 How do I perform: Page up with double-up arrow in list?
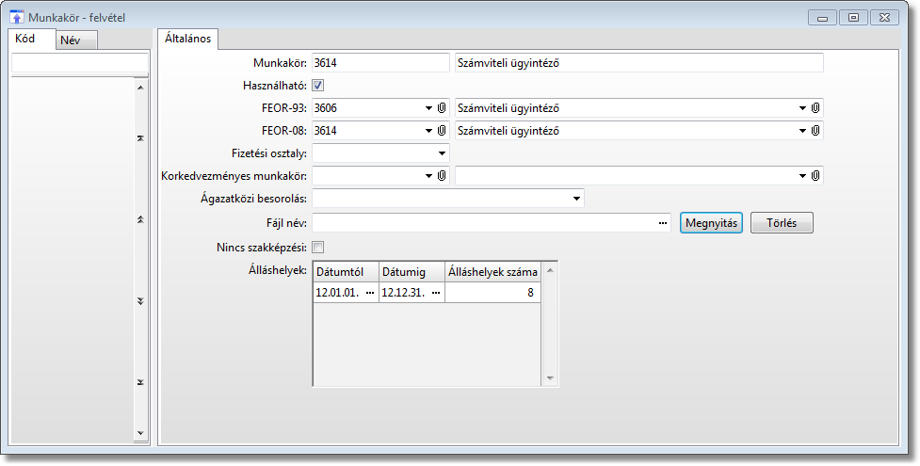pyautogui.click(x=140, y=219)
